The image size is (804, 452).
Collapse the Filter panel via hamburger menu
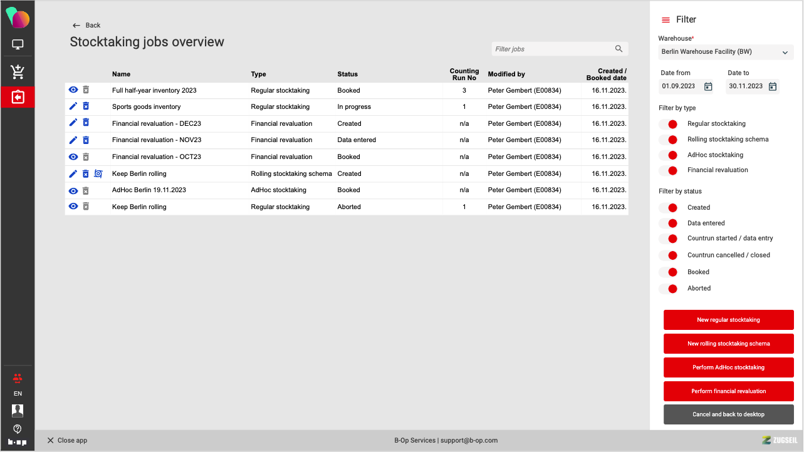coord(666,20)
